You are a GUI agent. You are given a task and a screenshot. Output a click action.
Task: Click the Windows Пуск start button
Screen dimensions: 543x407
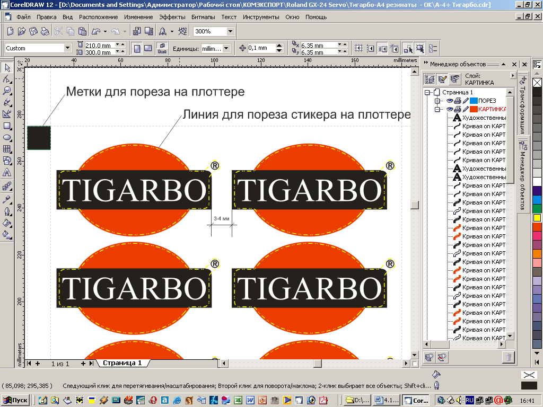tap(15, 401)
